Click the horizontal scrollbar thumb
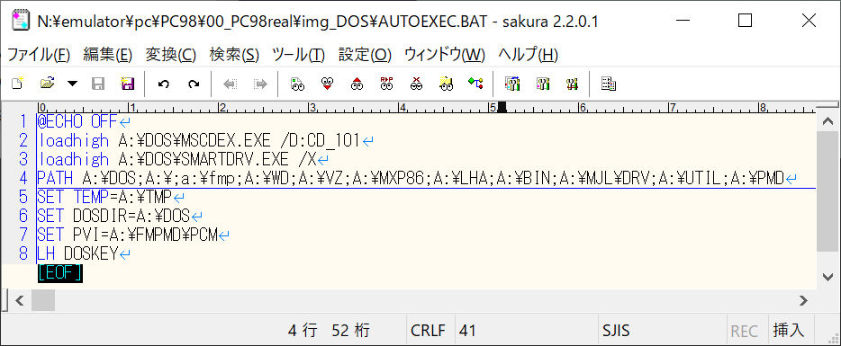Screen dimensions: 841x346 pos(43,300)
